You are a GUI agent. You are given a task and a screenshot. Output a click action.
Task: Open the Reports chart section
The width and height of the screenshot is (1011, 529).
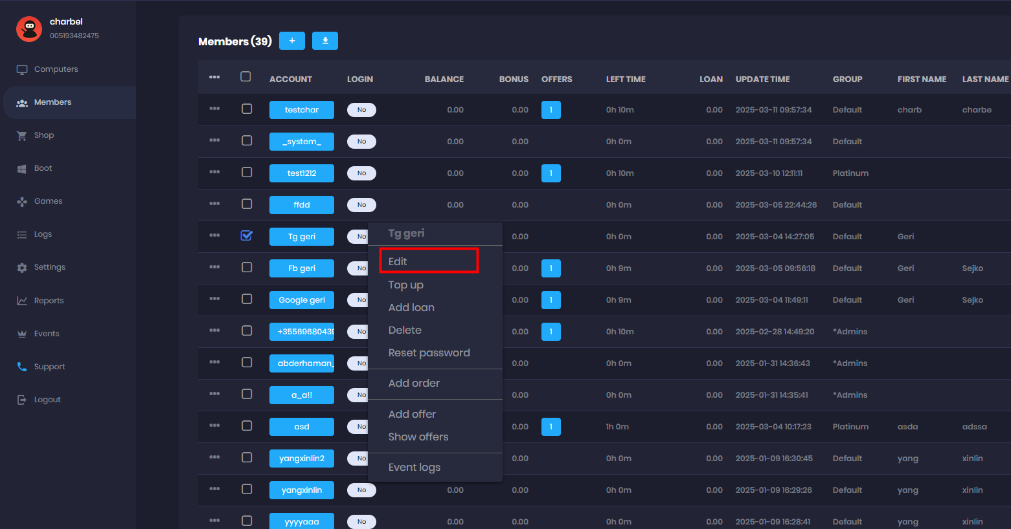coord(49,301)
